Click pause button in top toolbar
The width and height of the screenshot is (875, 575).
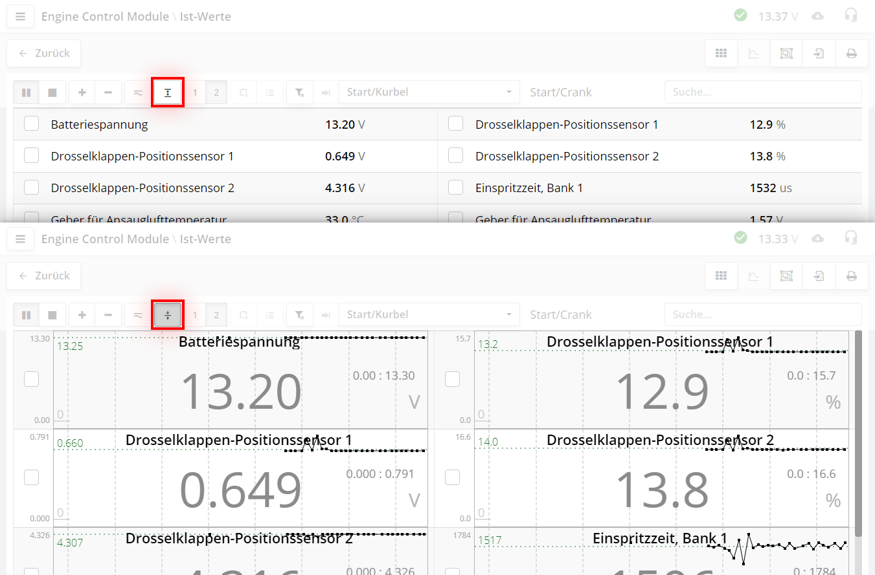[26, 92]
